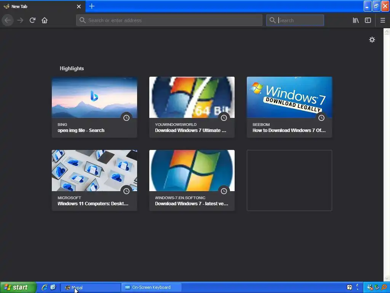Click 'How to Download Windows 7 Of...' title
390x293 pixels.
coord(289,130)
